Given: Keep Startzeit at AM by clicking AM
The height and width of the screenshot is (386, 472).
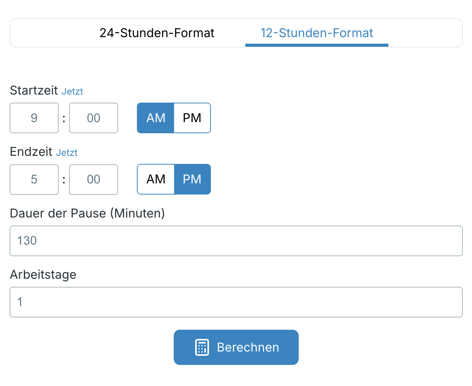Looking at the screenshot, I should point(155,118).
